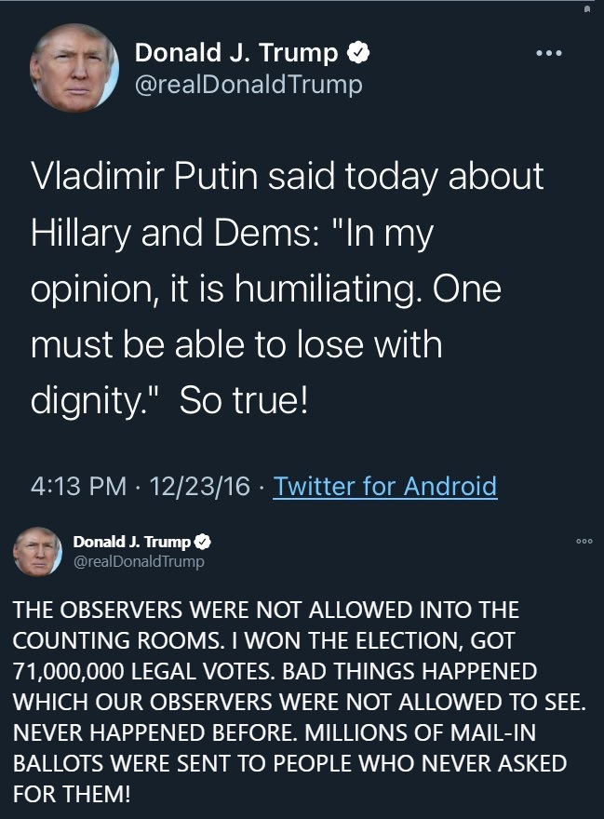Click the verified badge on the bottom tweet
This screenshot has height=819, width=604.
click(x=200, y=542)
